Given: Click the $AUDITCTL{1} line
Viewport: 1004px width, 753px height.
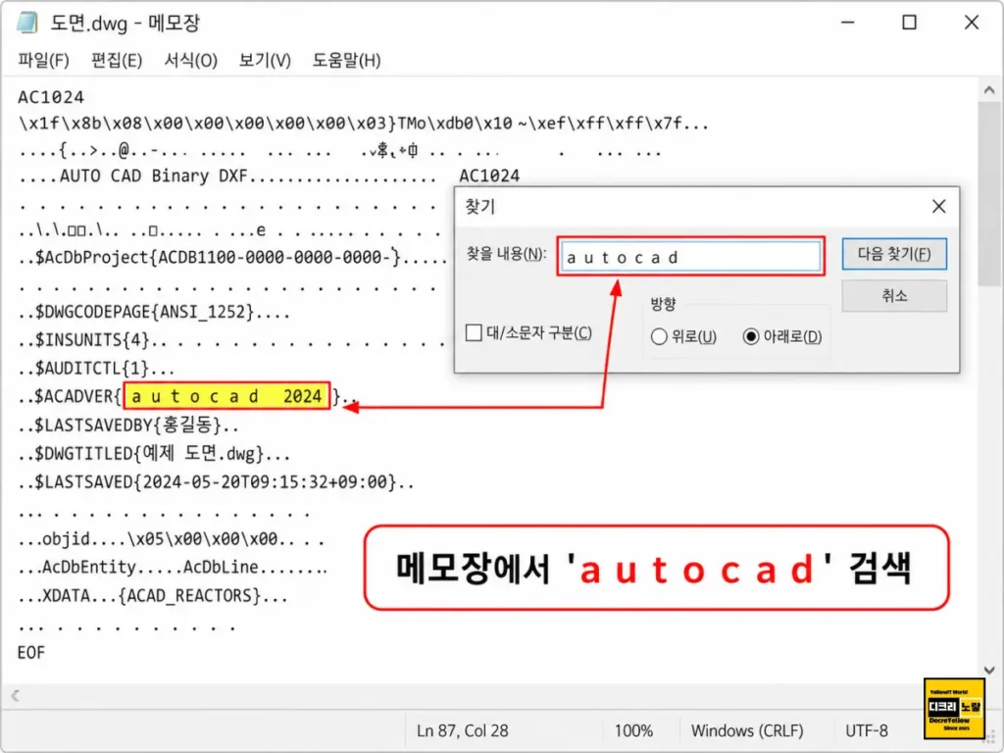Looking at the screenshot, I should coord(97,369).
